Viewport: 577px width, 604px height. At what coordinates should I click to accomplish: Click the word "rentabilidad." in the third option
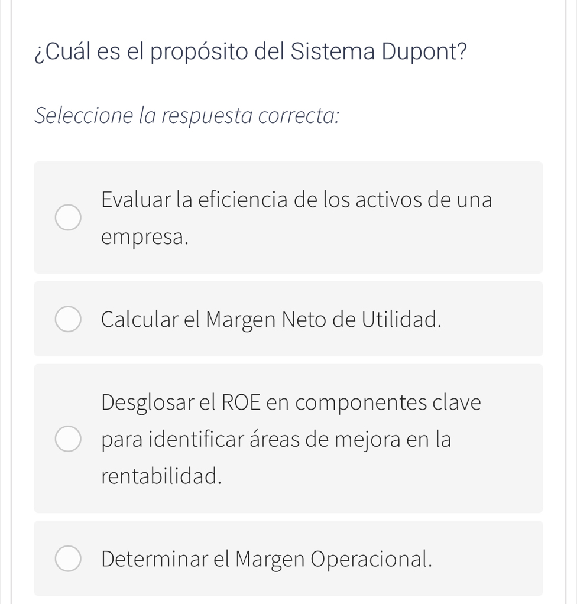coord(161,475)
